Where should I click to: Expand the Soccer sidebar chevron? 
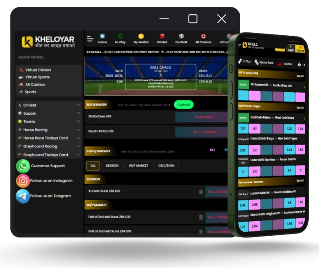(x=78, y=113)
